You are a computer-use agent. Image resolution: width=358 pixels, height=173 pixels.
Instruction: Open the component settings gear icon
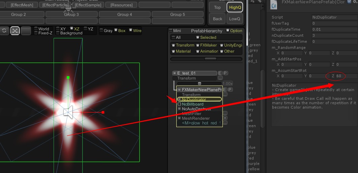[355, 2]
